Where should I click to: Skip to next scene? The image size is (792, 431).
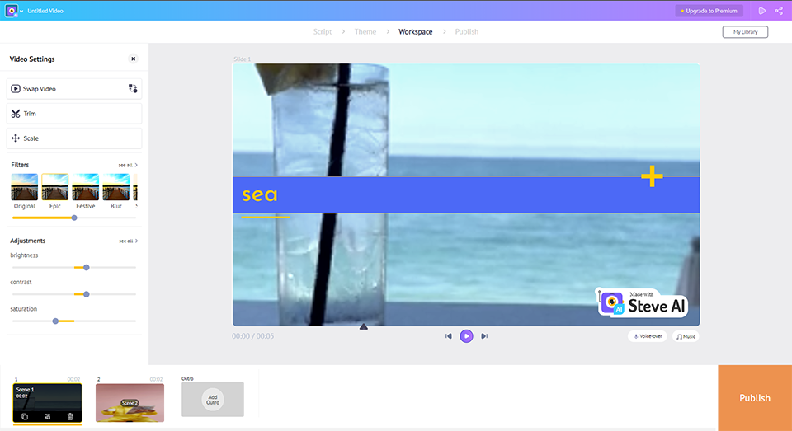coord(484,336)
